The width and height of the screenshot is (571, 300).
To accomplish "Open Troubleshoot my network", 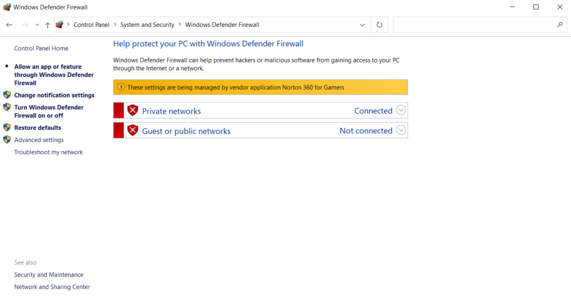I will click(x=49, y=152).
